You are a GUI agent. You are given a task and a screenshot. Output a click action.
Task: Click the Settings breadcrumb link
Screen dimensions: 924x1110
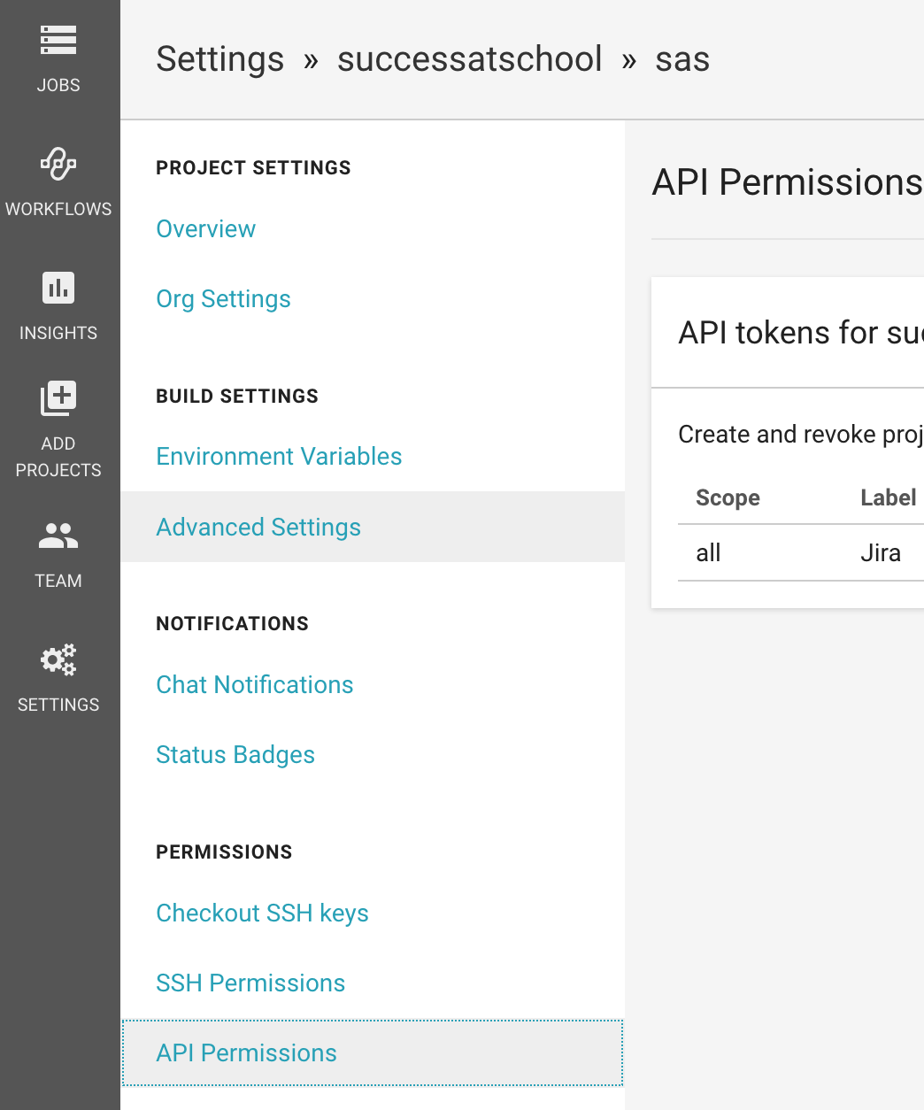[220, 59]
